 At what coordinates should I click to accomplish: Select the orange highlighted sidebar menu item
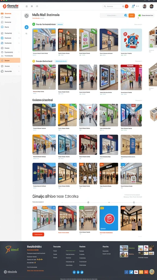click(x=10, y=60)
